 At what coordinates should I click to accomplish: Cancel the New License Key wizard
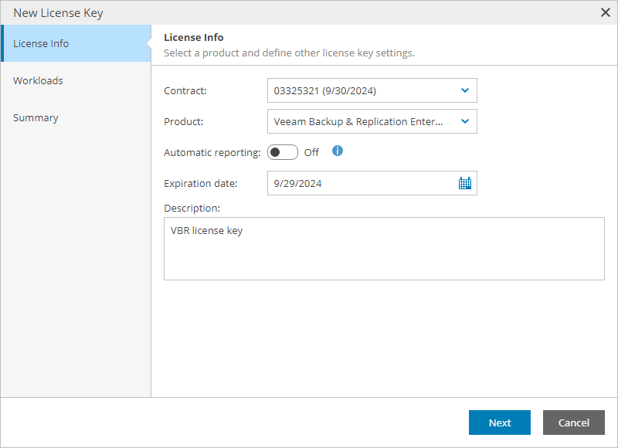[x=573, y=423]
